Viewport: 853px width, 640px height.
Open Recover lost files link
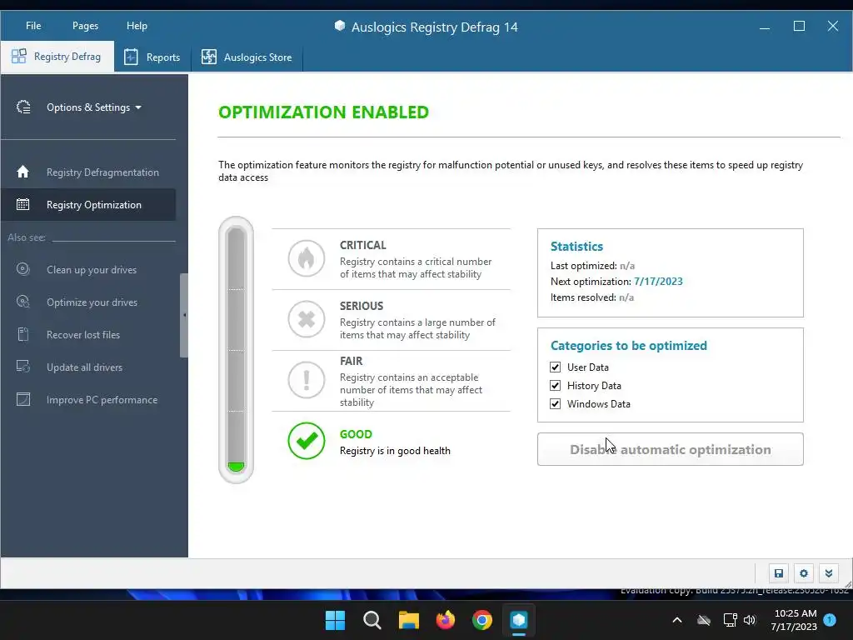[x=83, y=335]
